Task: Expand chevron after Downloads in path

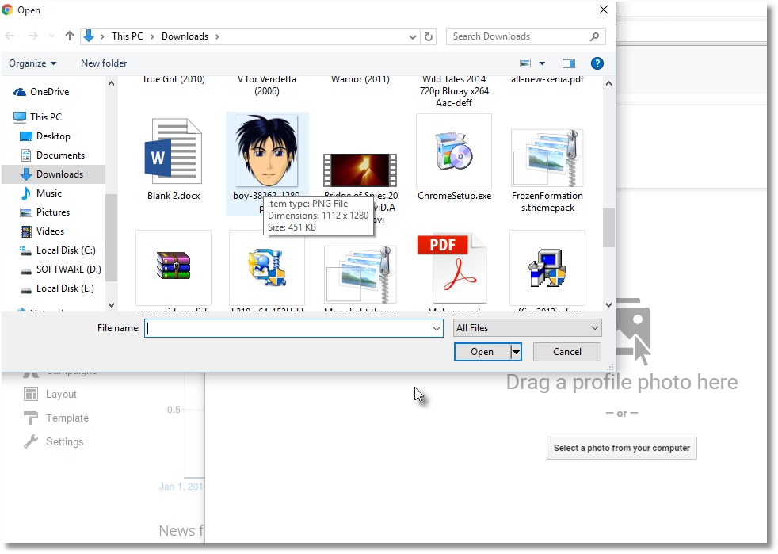Action: click(217, 36)
